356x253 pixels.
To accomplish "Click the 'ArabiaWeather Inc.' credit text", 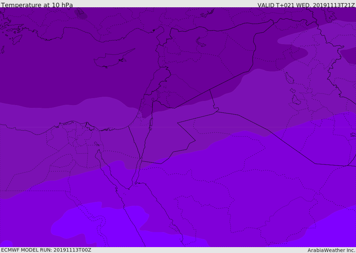I will (332, 250).
